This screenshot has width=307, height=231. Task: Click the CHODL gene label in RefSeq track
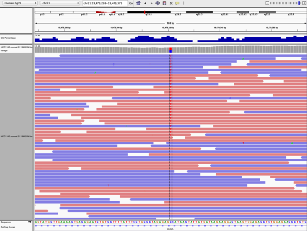(170, 229)
